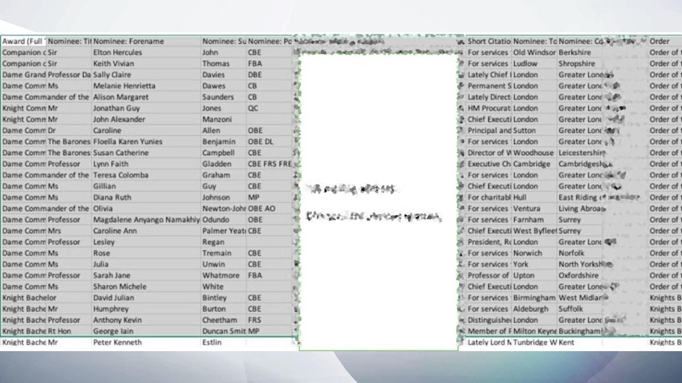Select the county cell 'Kent'

click(x=580, y=342)
